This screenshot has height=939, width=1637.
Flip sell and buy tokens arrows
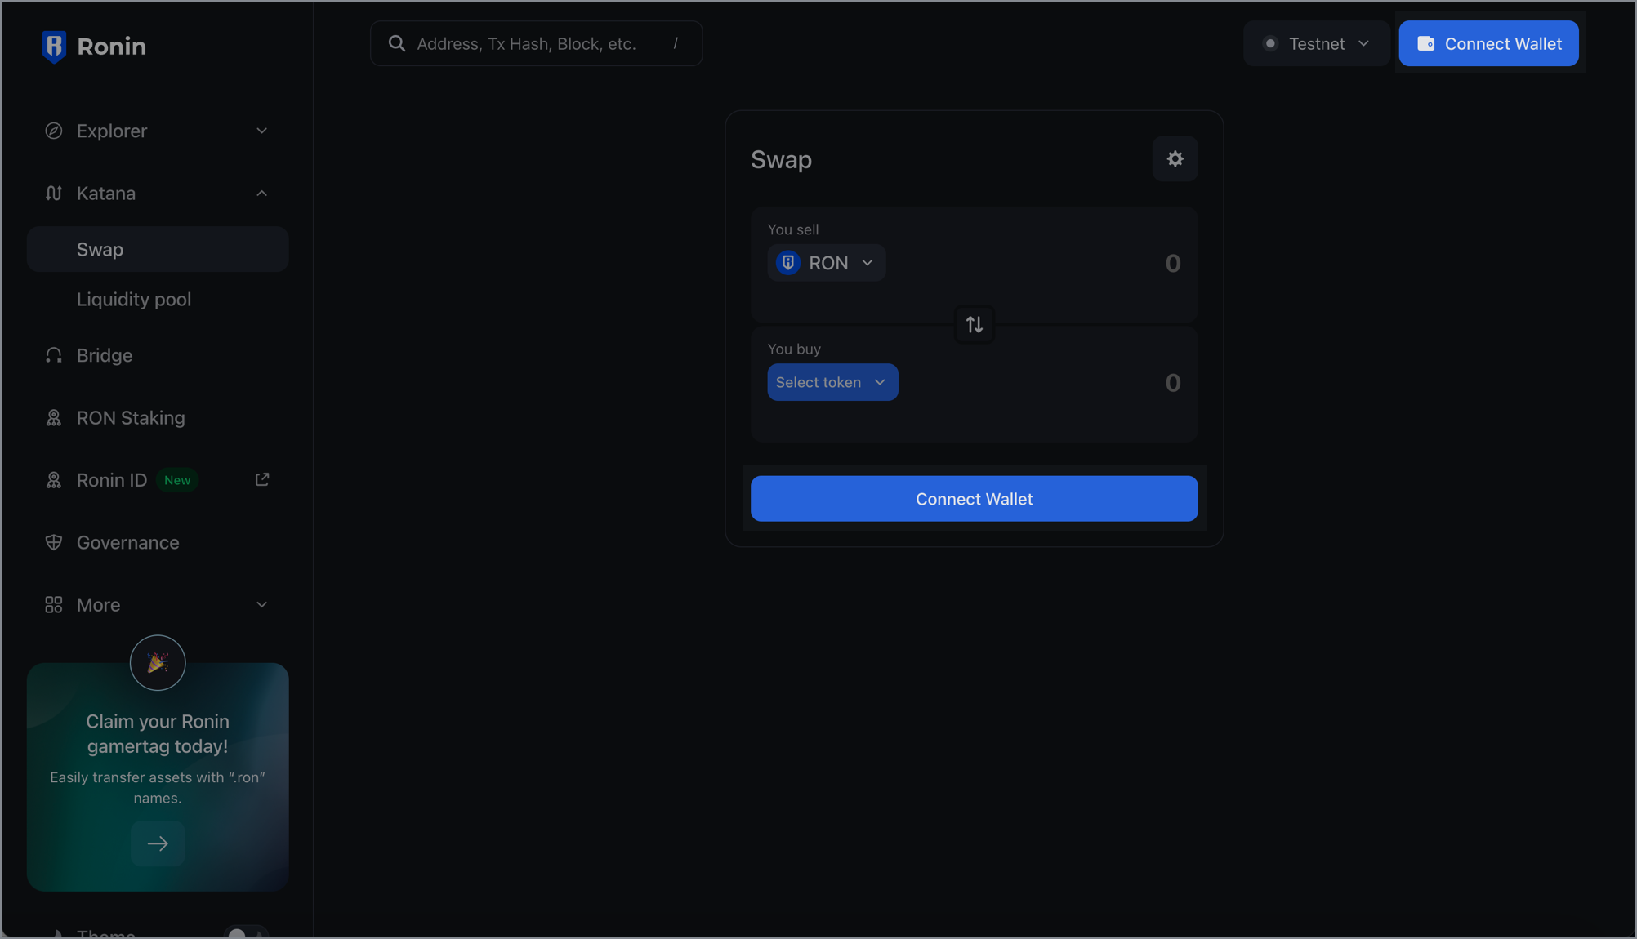tap(974, 325)
